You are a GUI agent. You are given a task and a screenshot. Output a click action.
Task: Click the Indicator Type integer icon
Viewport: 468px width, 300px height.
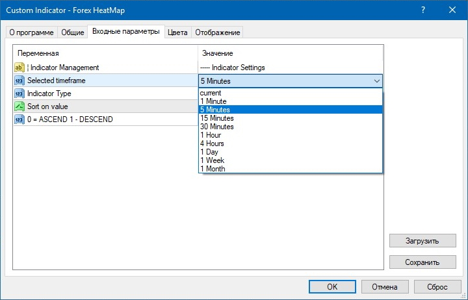tap(19, 94)
